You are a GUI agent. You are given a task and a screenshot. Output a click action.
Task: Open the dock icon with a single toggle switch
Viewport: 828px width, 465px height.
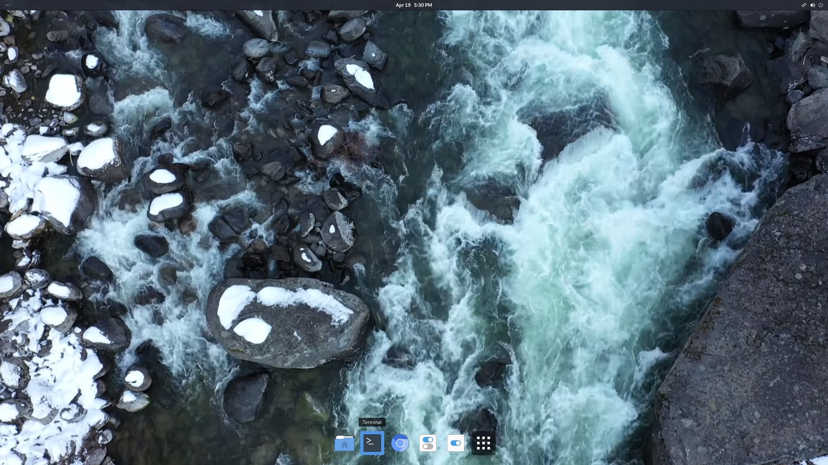click(455, 443)
